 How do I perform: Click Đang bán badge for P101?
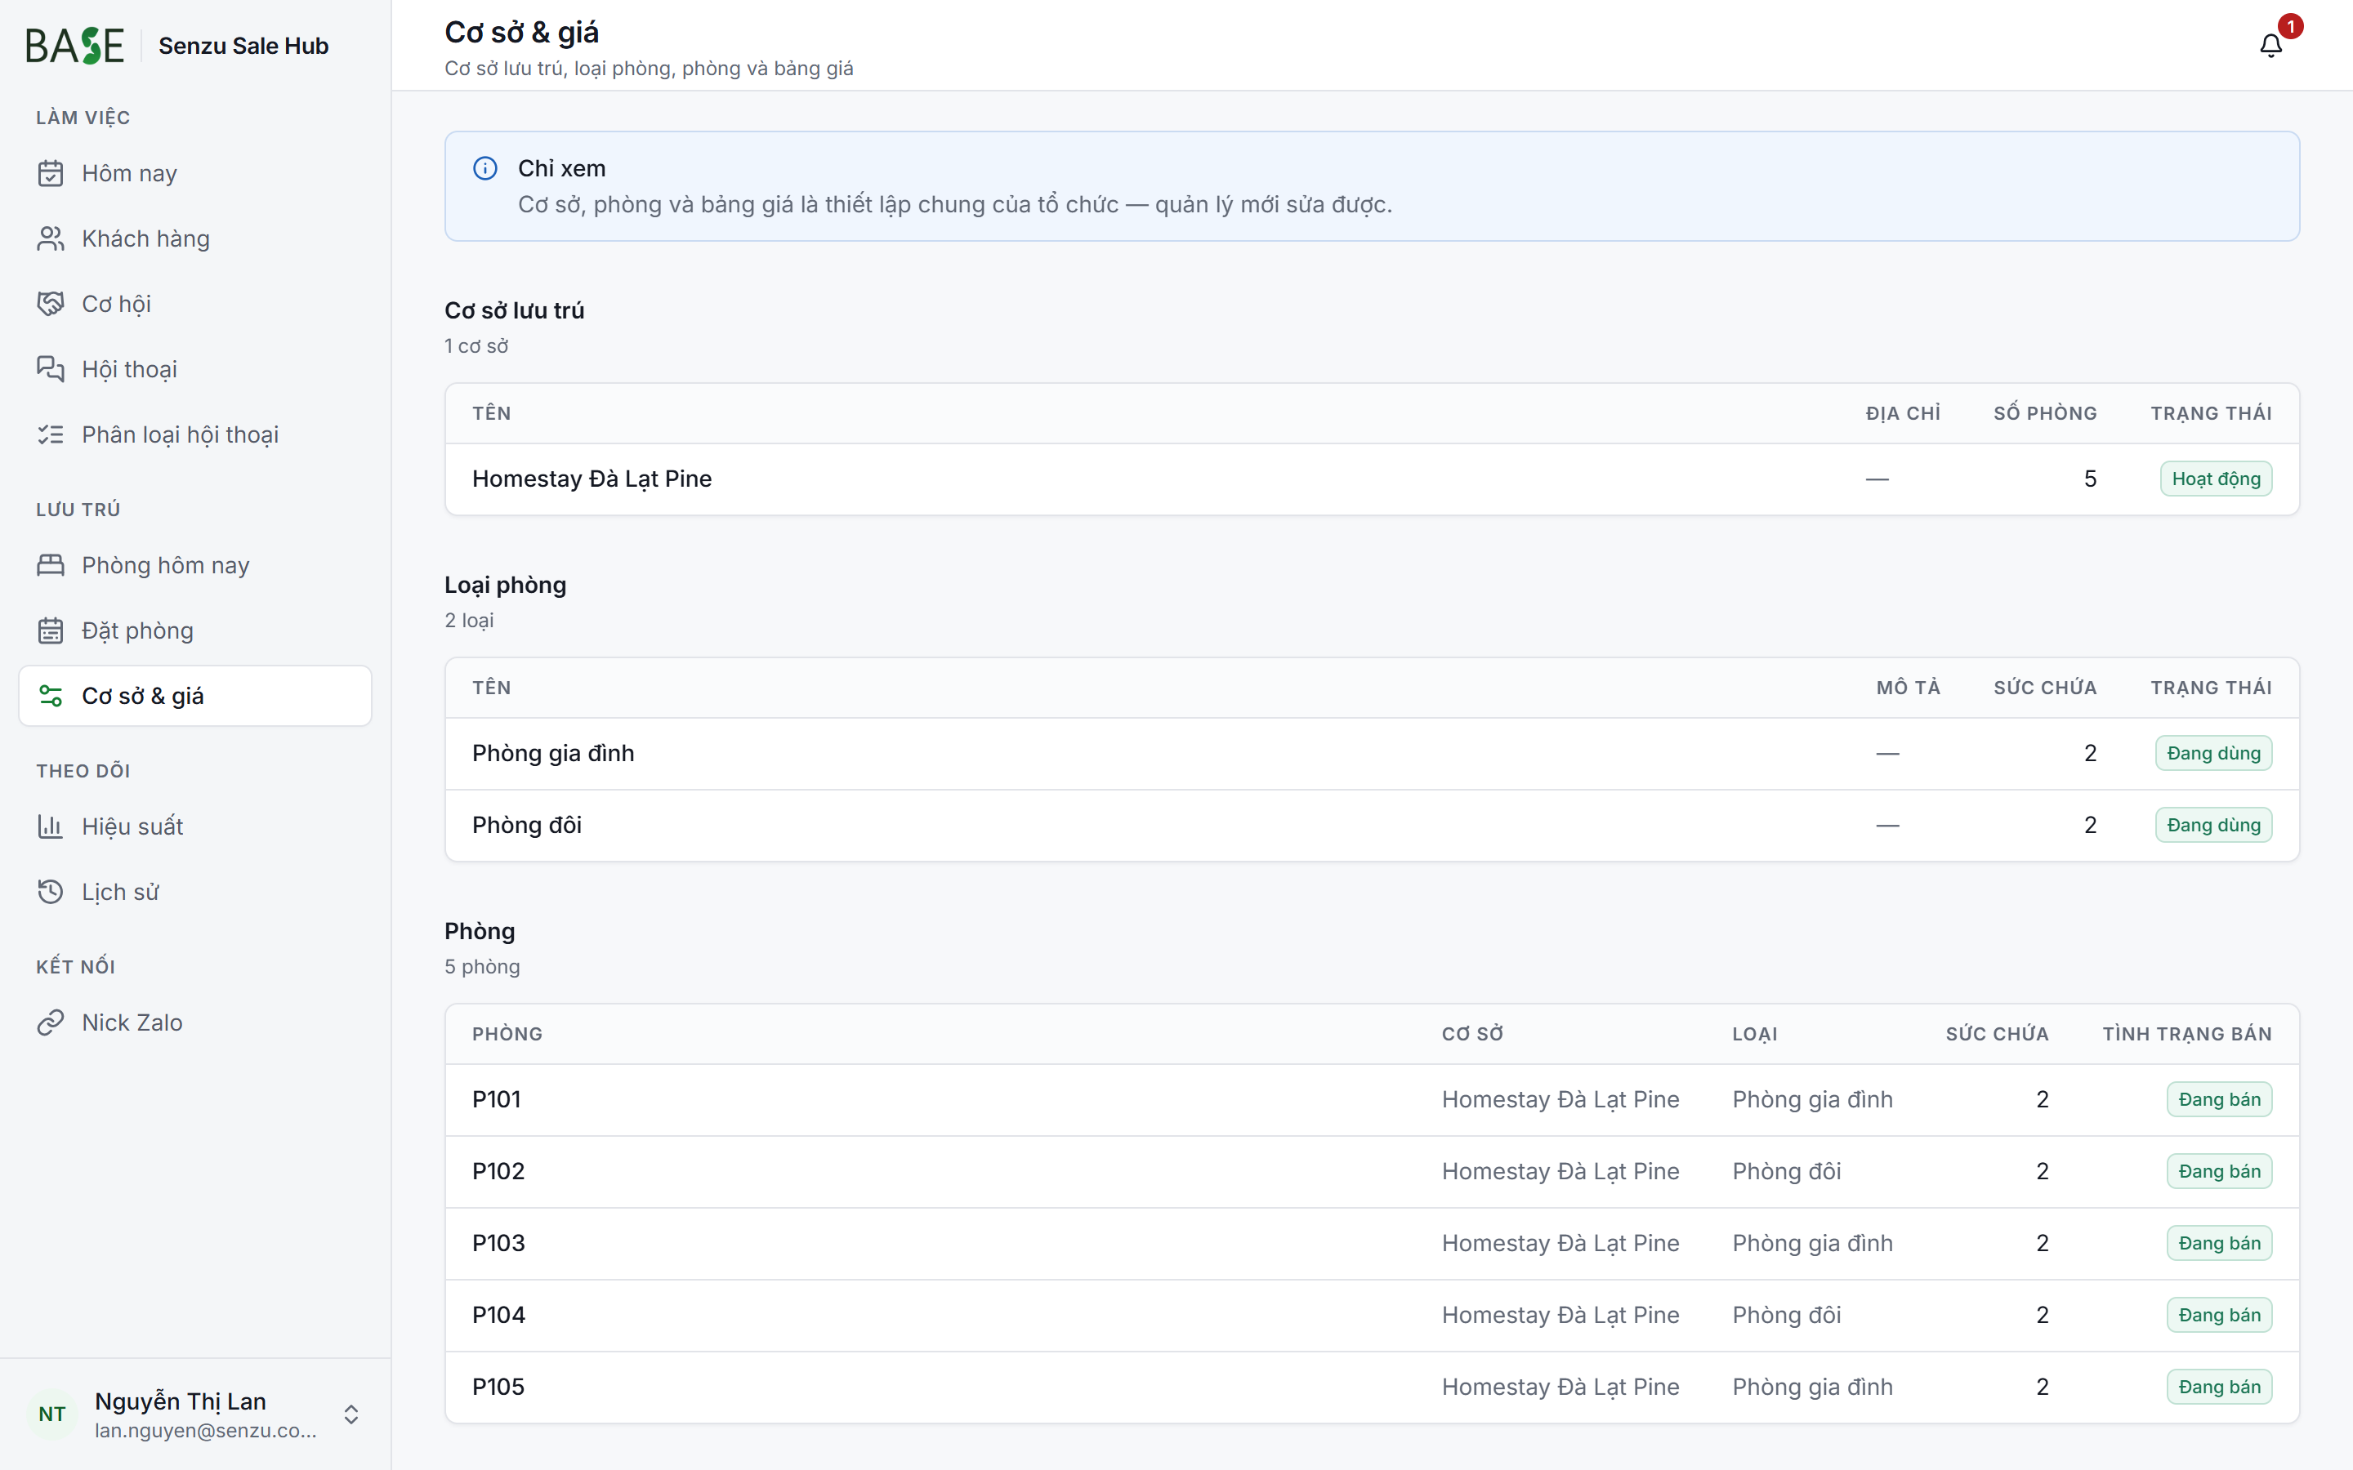(2219, 1098)
